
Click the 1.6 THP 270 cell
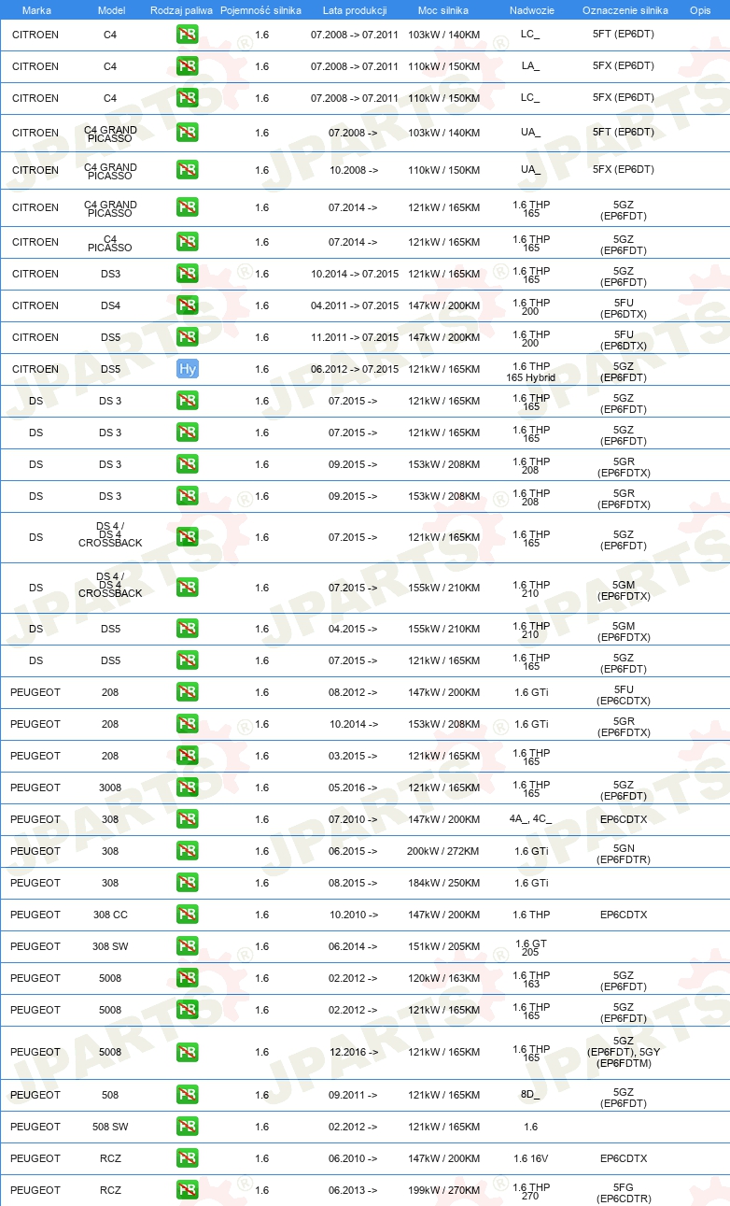(530, 1191)
